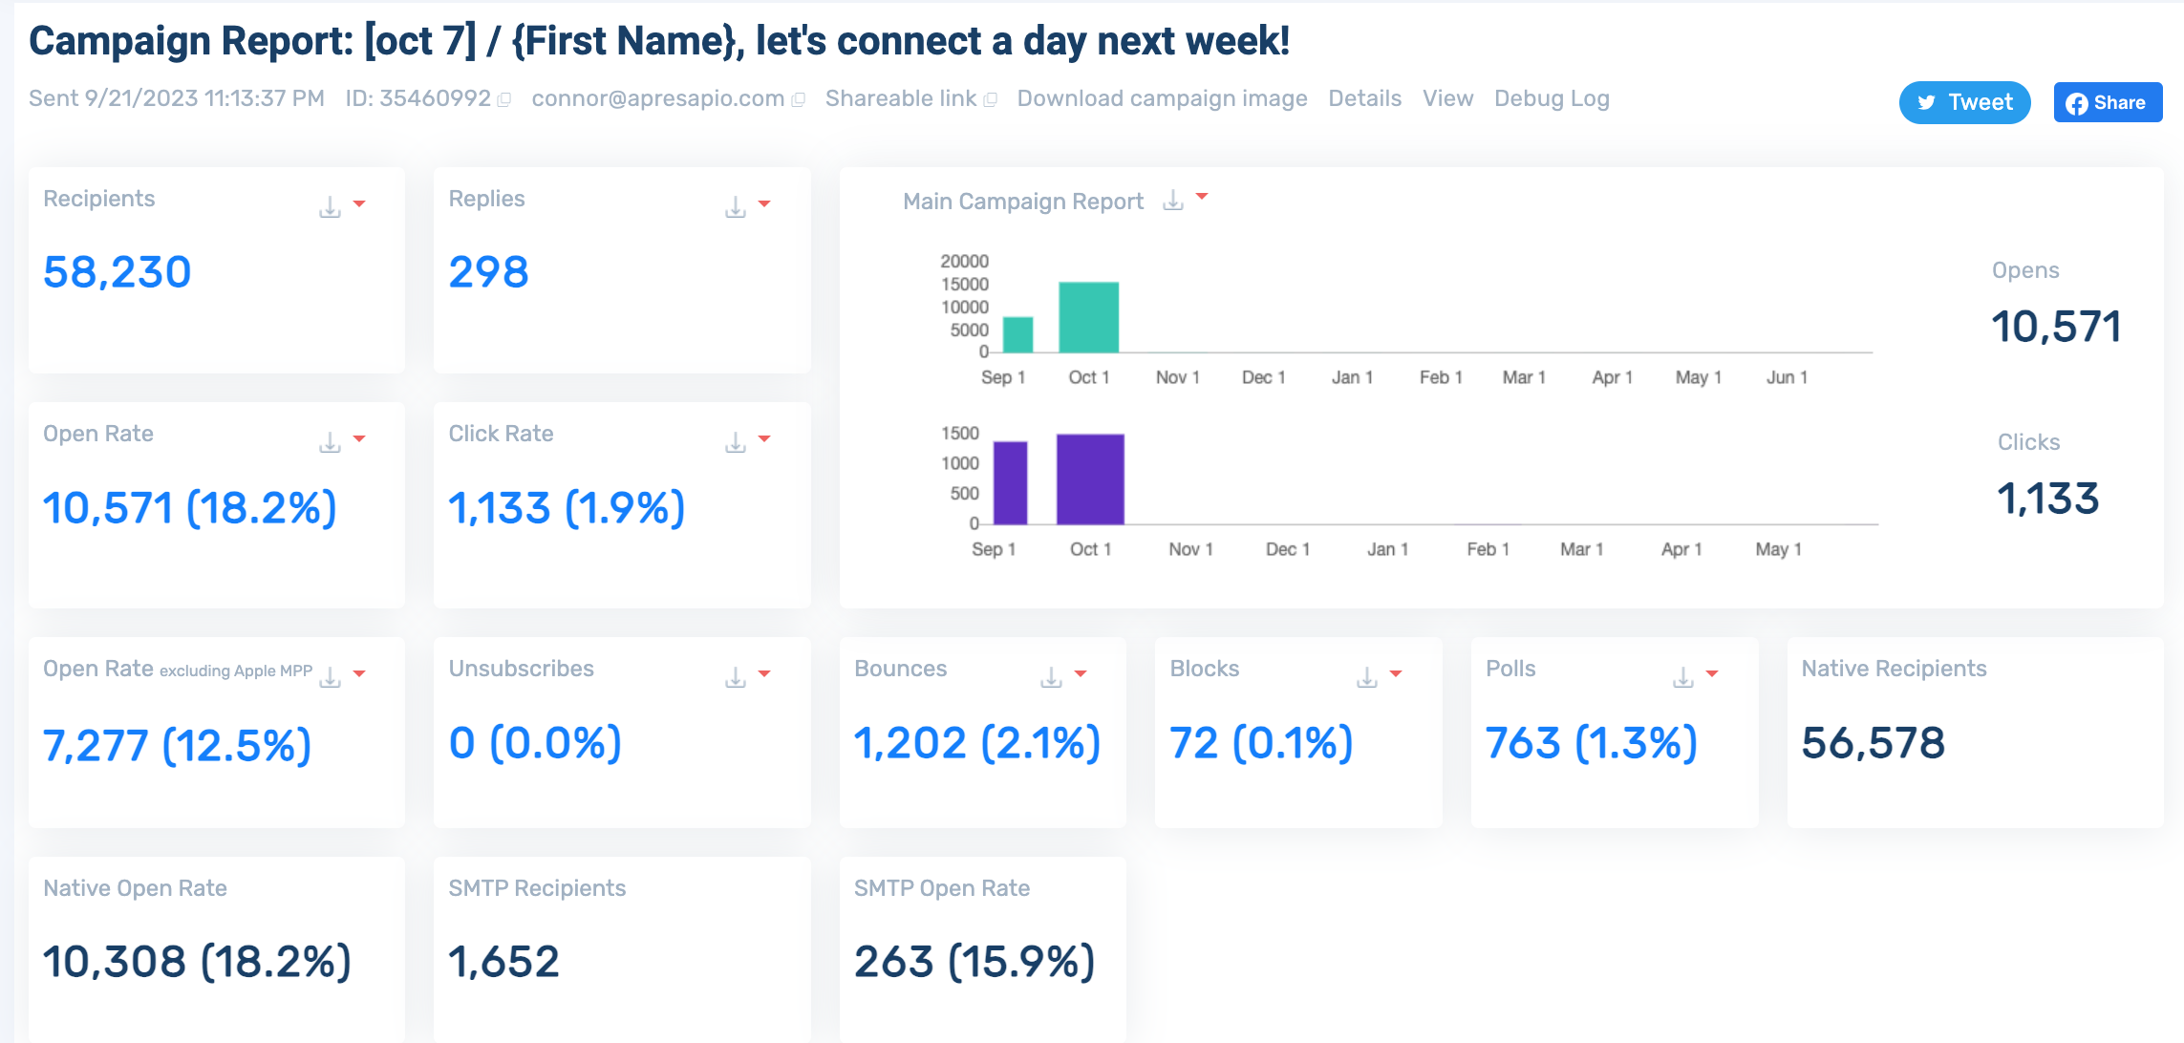Viewport: 2184px width, 1043px height.
Task: Open the Details link
Action: click(x=1364, y=98)
